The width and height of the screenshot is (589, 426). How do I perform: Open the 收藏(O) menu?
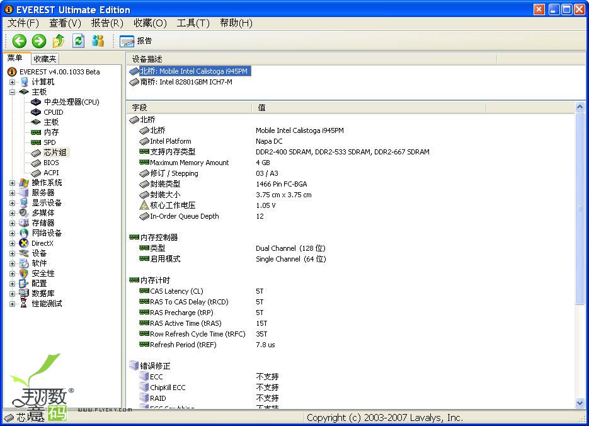point(150,23)
